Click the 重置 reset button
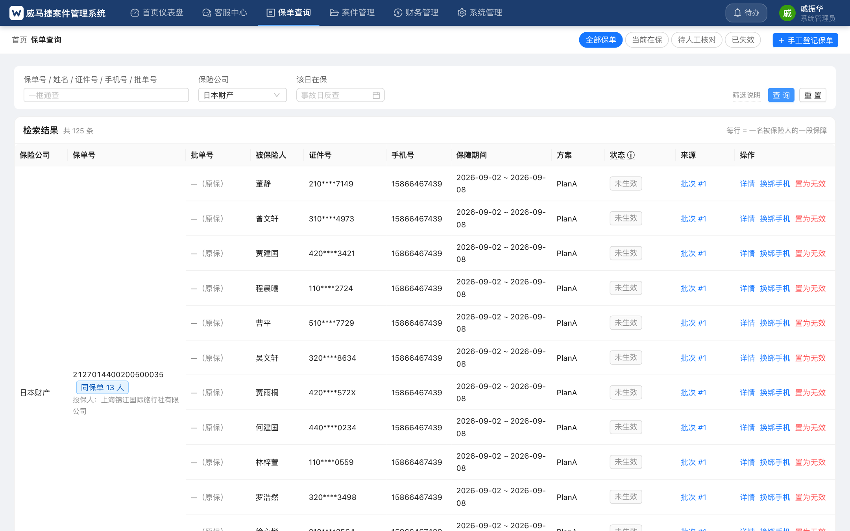The width and height of the screenshot is (850, 531). [x=813, y=95]
